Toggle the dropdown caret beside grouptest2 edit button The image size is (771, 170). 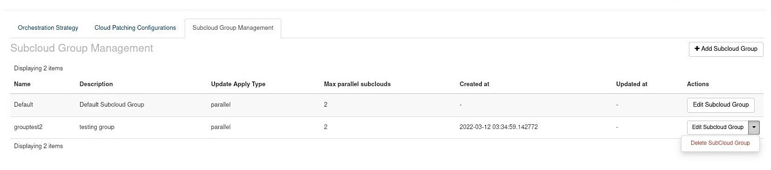coord(754,127)
